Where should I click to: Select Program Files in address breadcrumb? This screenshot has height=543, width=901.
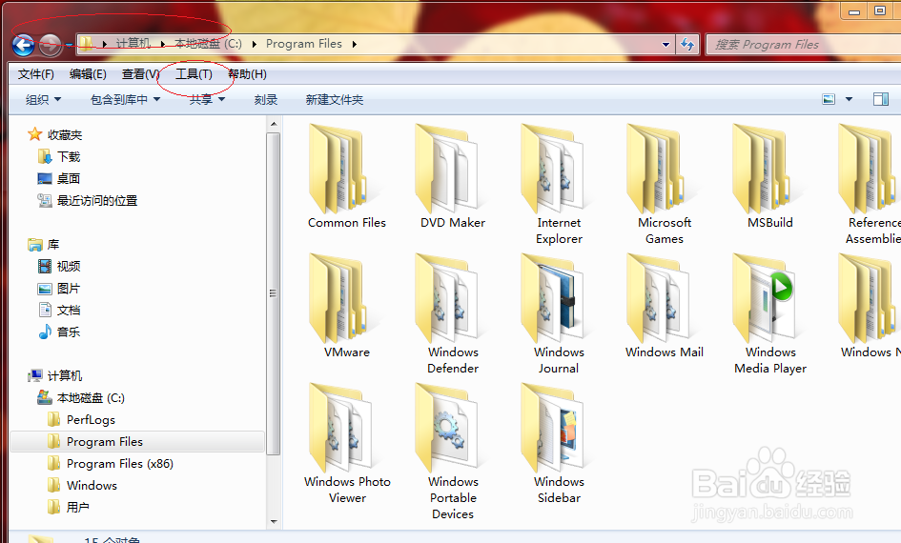click(303, 44)
